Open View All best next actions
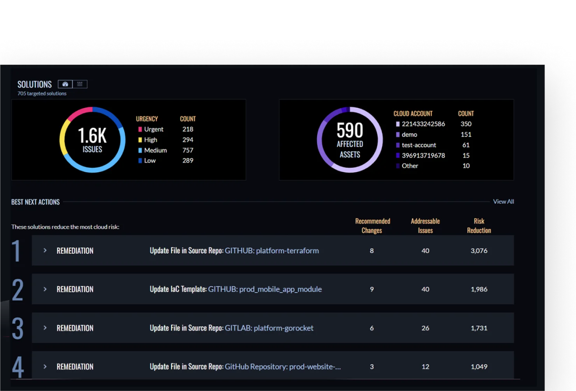This screenshot has width=576, height=391. [x=503, y=202]
